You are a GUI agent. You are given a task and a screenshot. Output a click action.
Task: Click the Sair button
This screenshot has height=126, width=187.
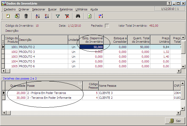(175, 121)
